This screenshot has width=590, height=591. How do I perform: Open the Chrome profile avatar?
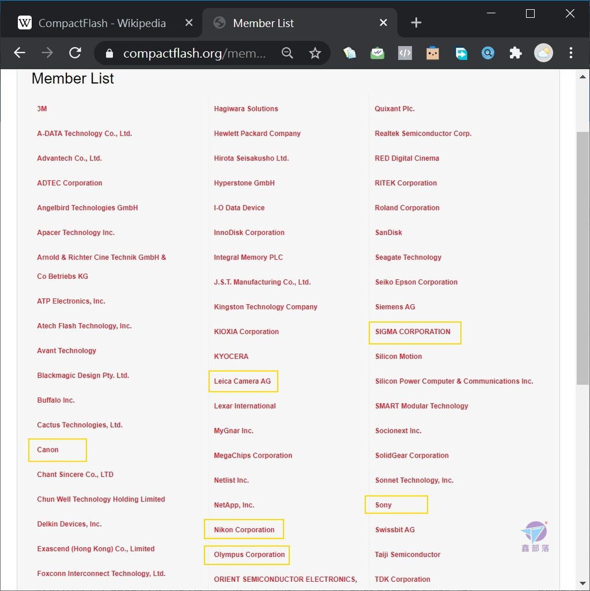point(543,53)
